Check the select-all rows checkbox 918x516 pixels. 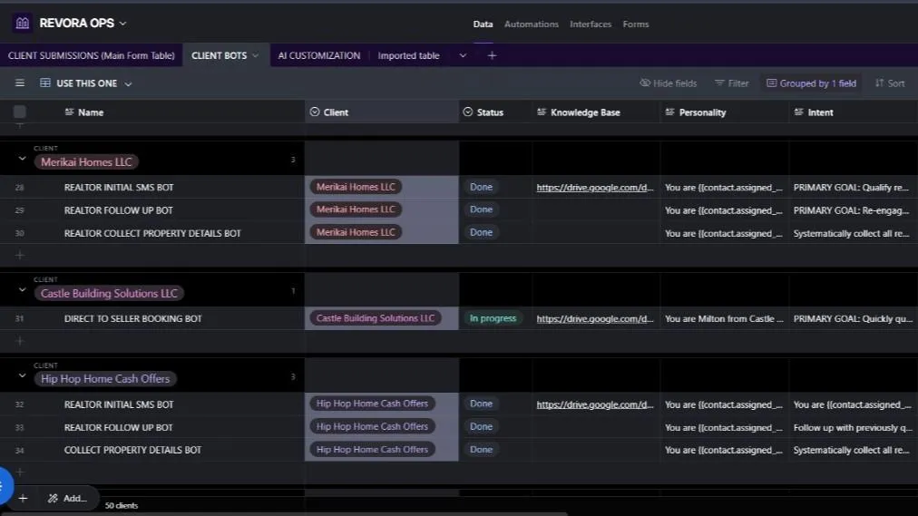19,112
